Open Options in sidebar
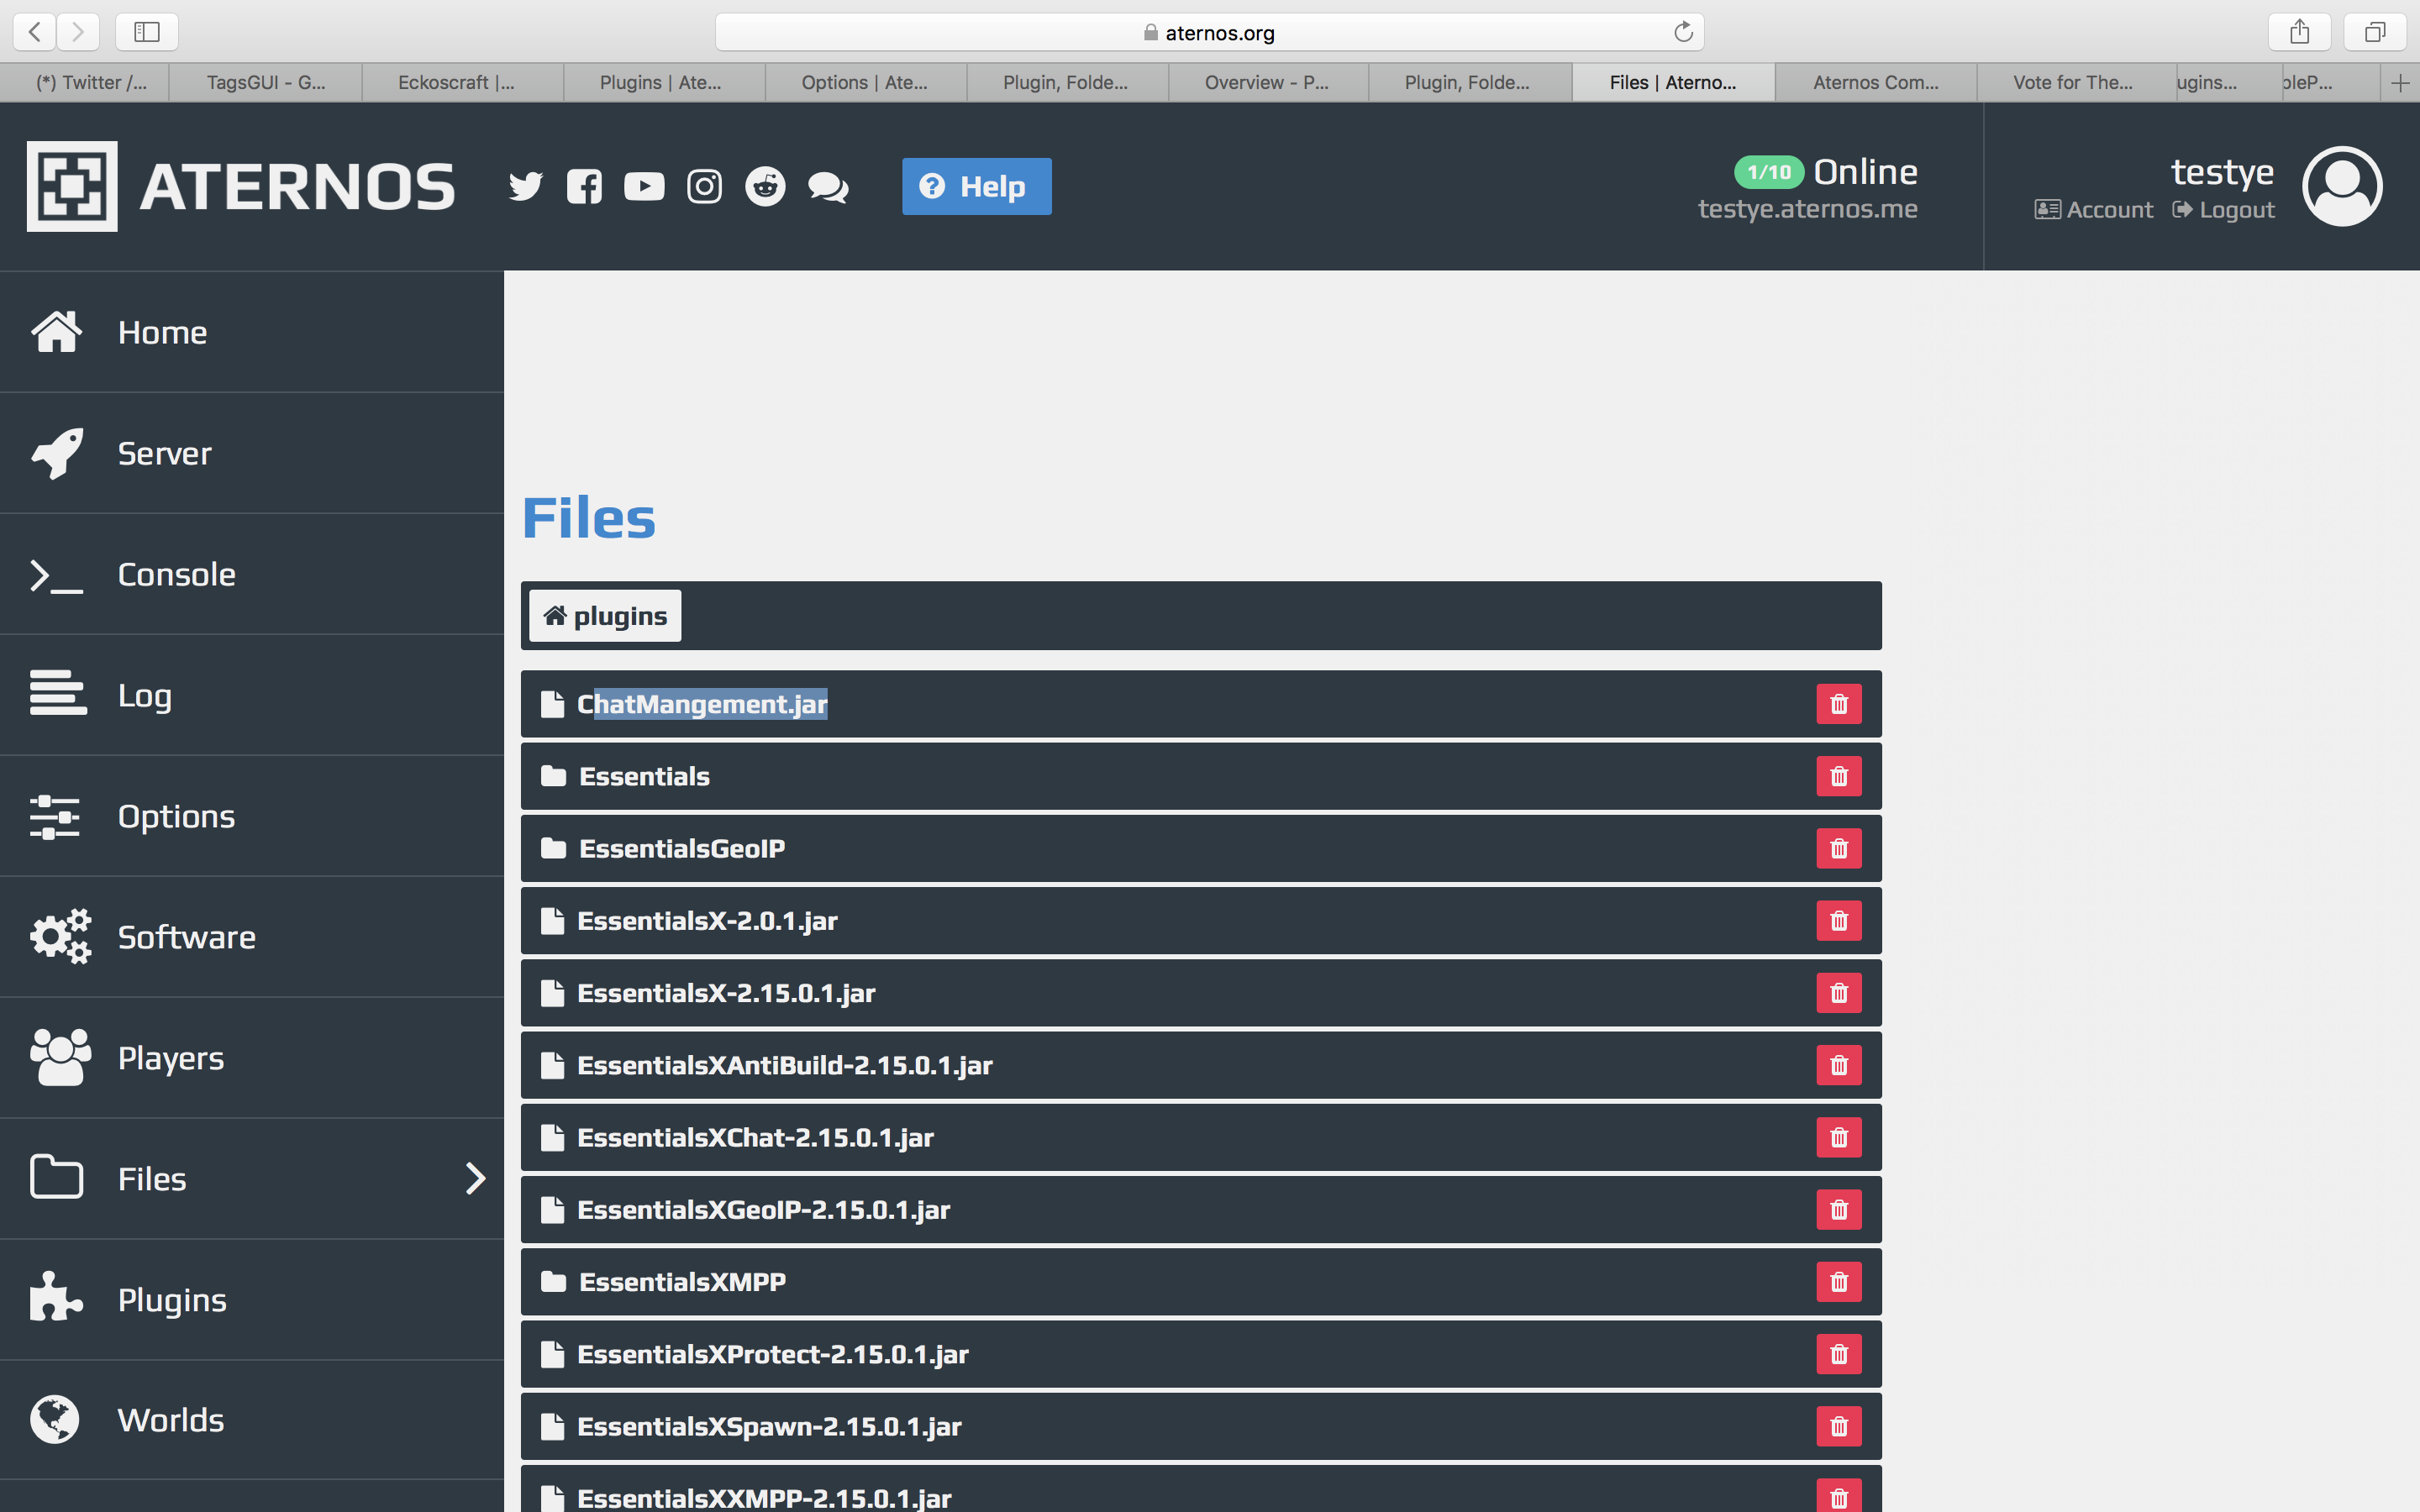2420x1512 pixels. [x=252, y=816]
